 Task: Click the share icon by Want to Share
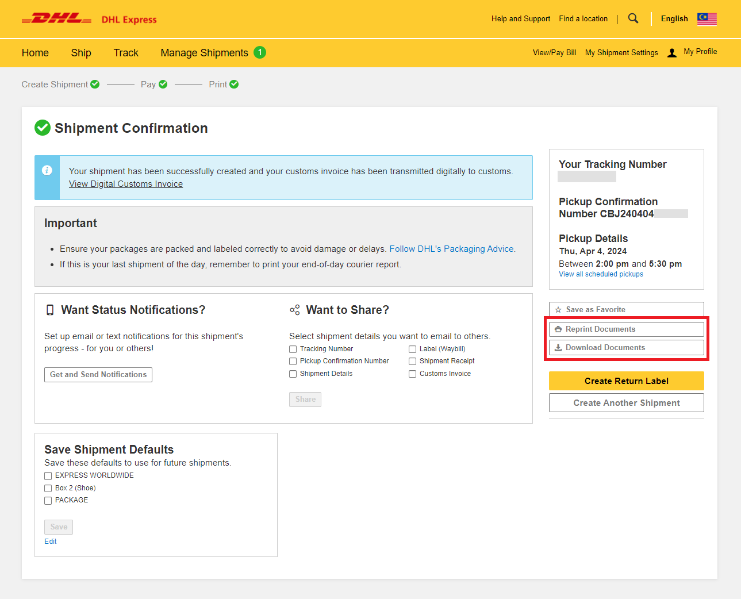pyautogui.click(x=295, y=310)
